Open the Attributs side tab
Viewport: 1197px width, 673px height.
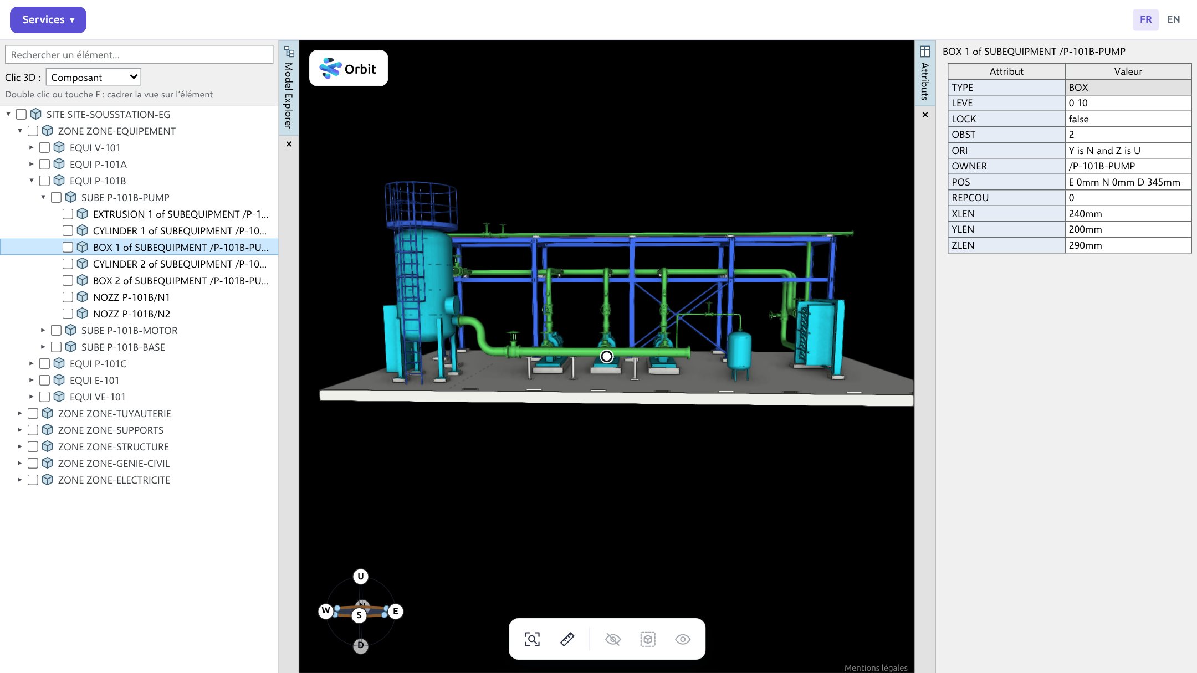pyautogui.click(x=925, y=73)
